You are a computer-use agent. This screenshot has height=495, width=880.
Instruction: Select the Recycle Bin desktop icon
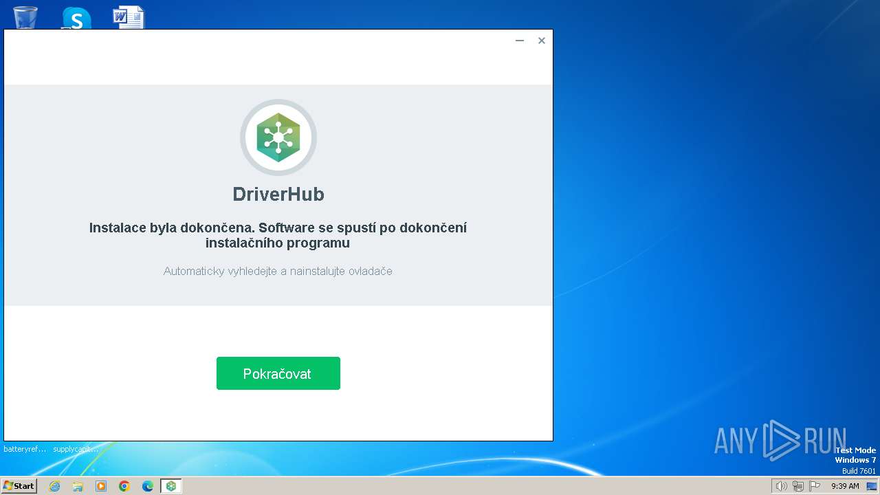[25, 17]
